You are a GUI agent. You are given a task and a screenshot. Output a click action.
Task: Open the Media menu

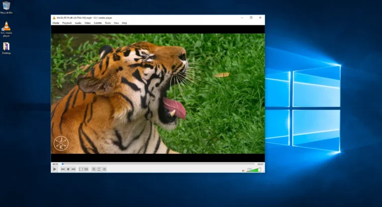[x=56, y=23]
